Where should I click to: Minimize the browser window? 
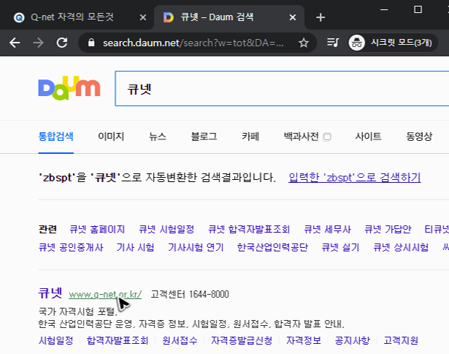pos(384,9)
